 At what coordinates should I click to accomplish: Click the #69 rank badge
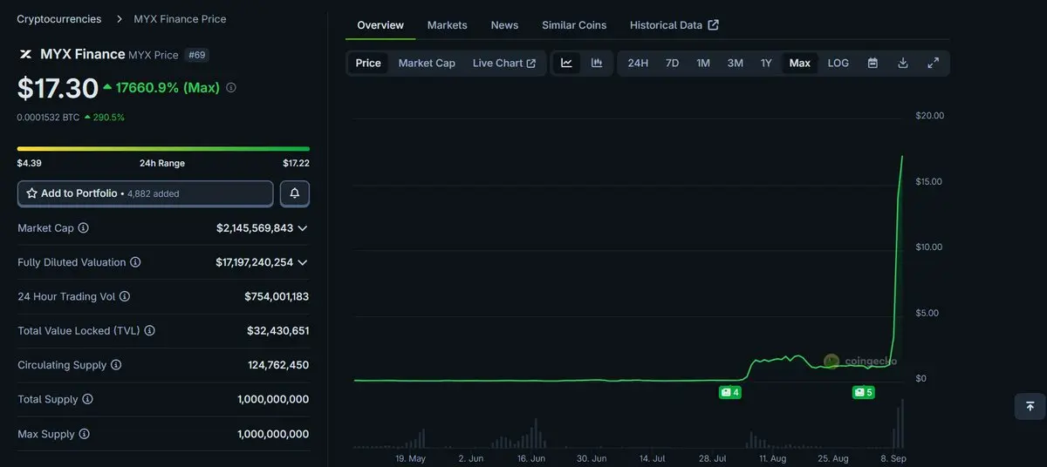196,55
